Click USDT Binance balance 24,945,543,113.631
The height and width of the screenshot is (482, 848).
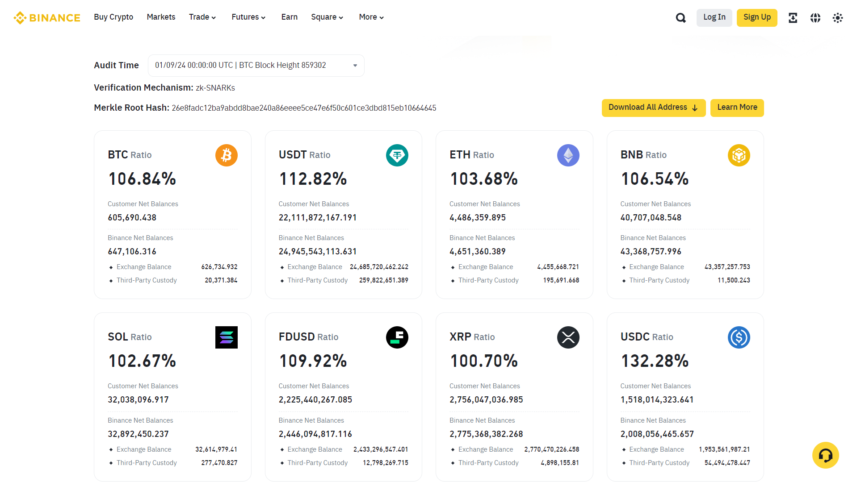pos(318,252)
